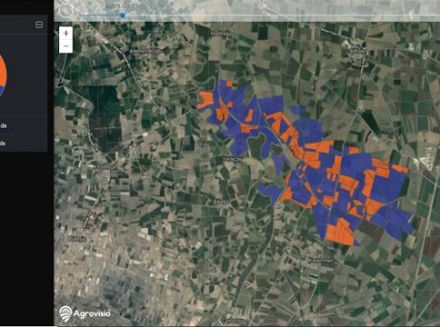Select the blue slice of the pie chart

coord(1,91)
